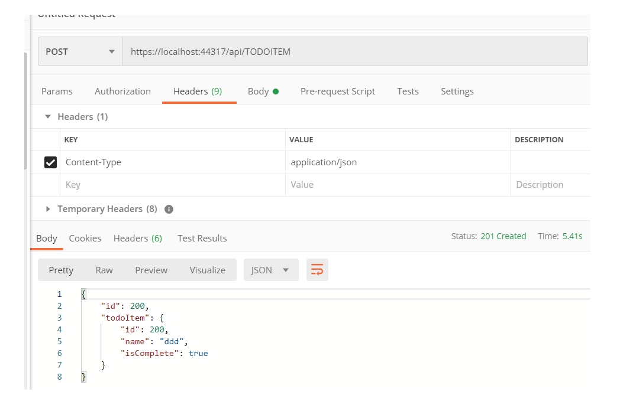Click the left vertical scrollbar
Screen dimensions: 636x405
click(x=26, y=110)
